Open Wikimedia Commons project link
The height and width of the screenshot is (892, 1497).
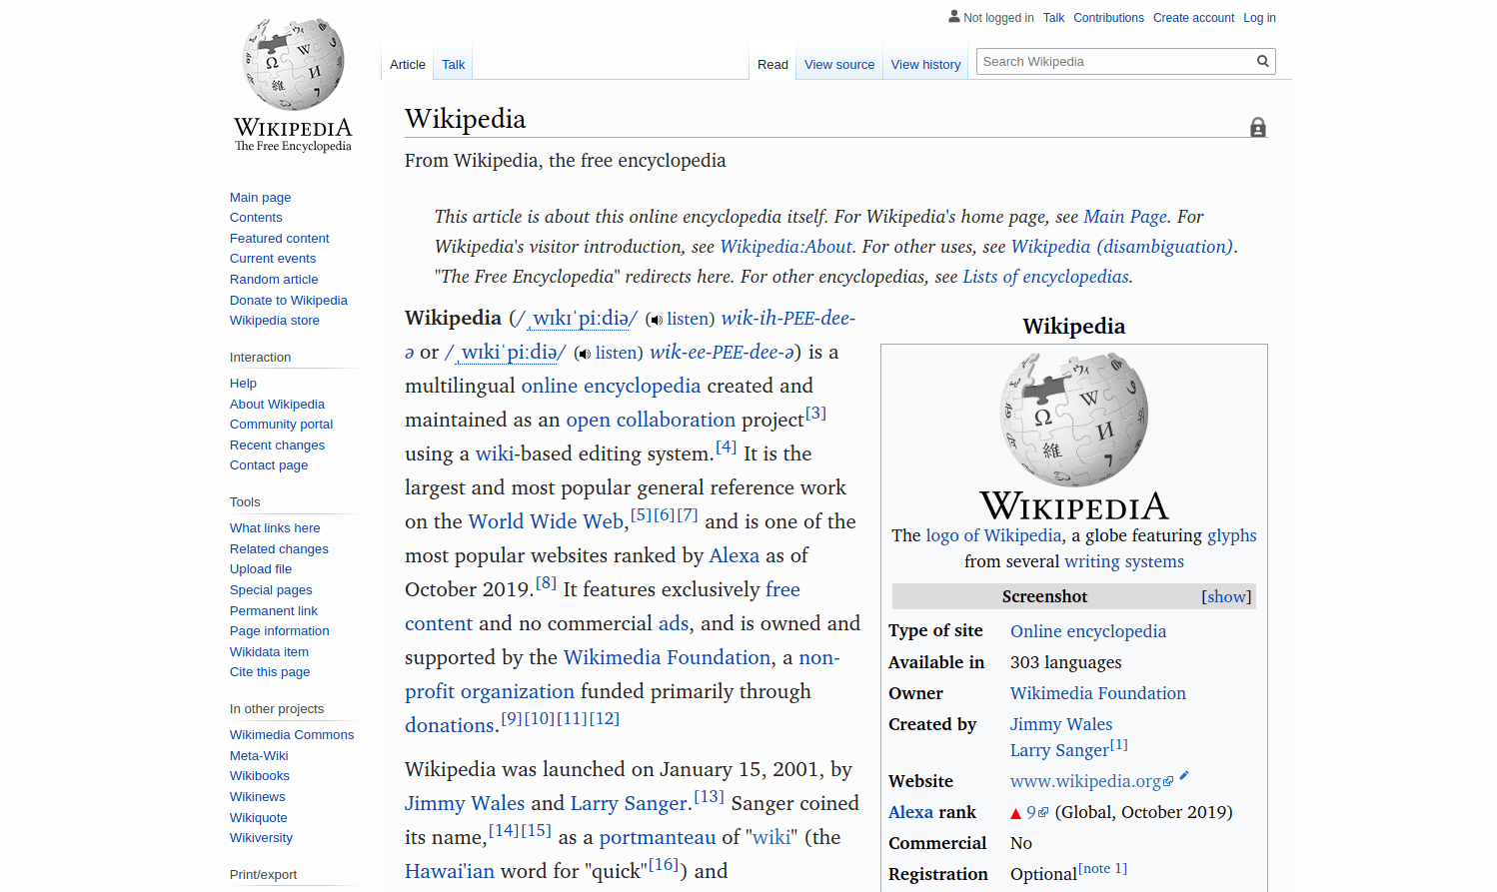coord(292,735)
